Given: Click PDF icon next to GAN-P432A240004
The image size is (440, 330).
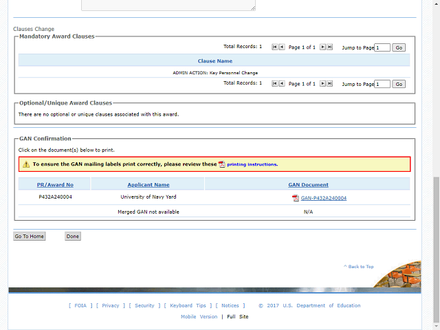Looking at the screenshot, I should pos(296,198).
